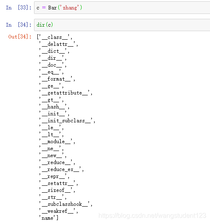The width and height of the screenshot is (210, 223).
Task: Click '__reduce__' in the output list
Action: coord(56,162)
